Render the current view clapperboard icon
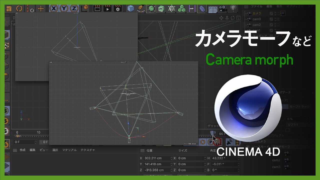The height and width of the screenshot is (180, 320). pyautogui.click(x=97, y=9)
